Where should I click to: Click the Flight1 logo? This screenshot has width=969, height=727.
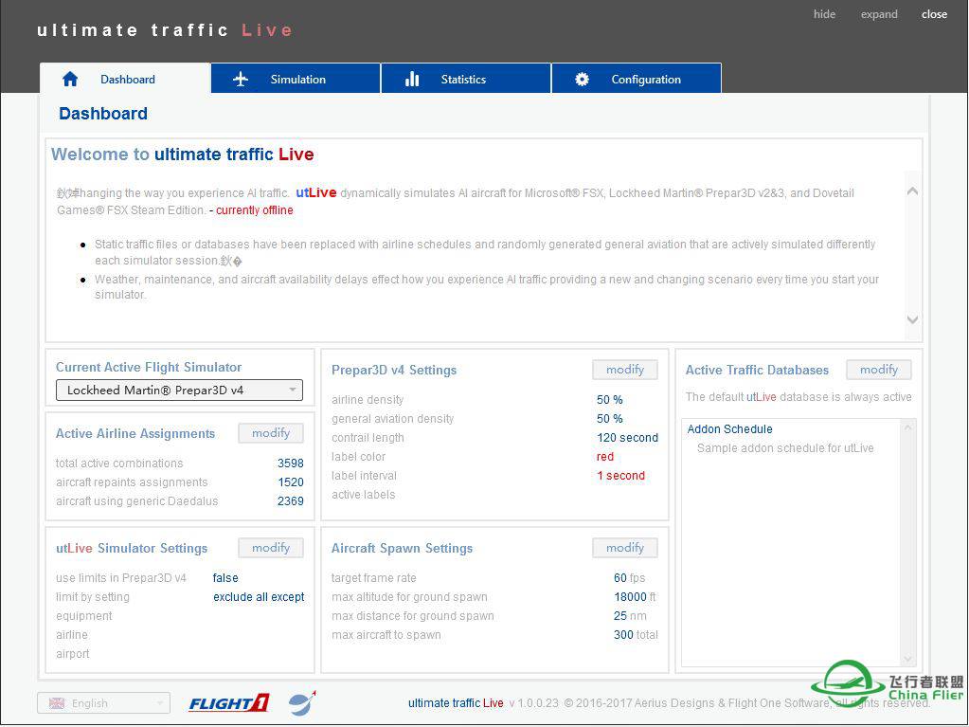[228, 703]
